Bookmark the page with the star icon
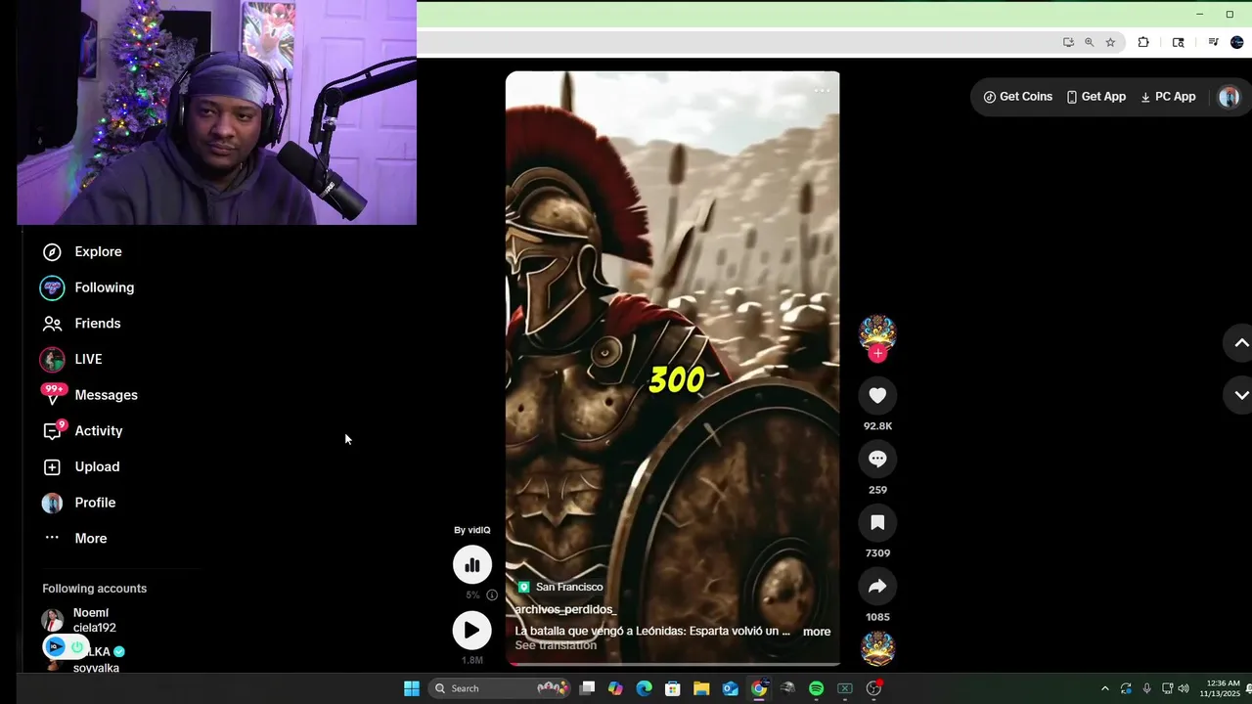Image resolution: width=1252 pixels, height=704 pixels. 1110,42
